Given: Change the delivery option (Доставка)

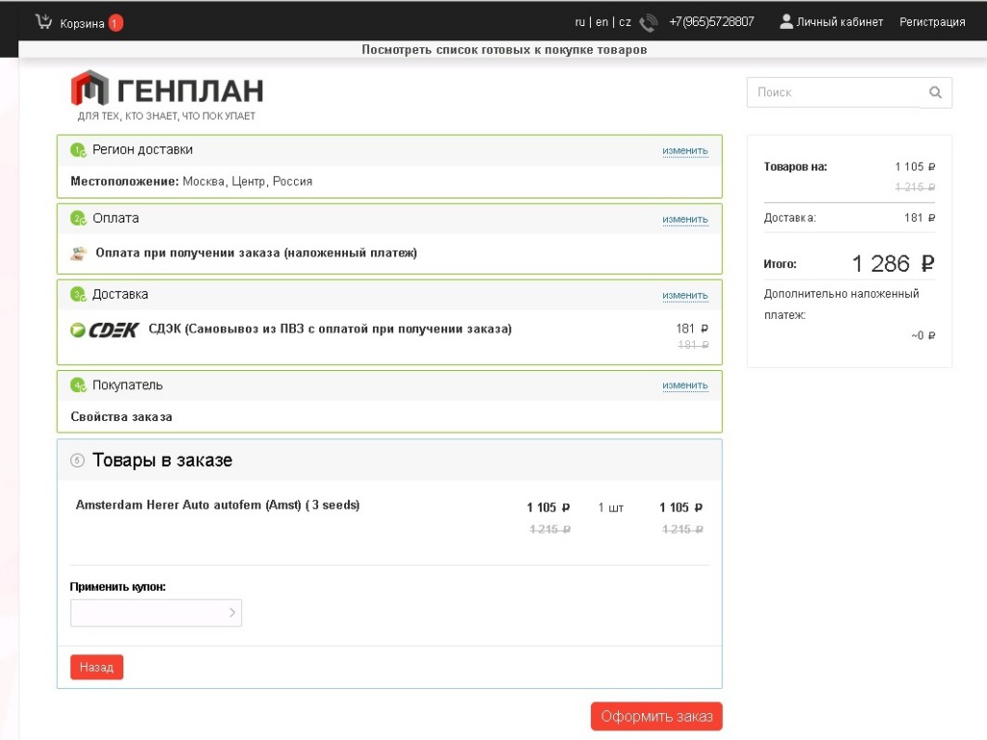Looking at the screenshot, I should coord(684,295).
